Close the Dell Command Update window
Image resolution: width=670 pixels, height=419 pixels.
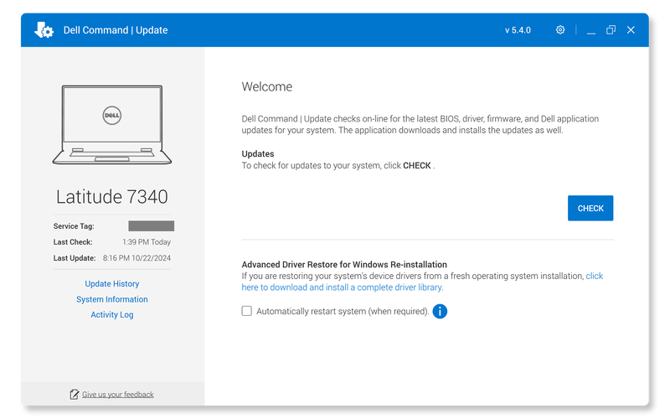click(631, 30)
